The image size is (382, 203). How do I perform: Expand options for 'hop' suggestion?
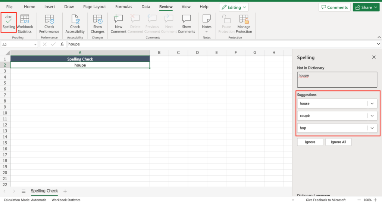pos(372,128)
